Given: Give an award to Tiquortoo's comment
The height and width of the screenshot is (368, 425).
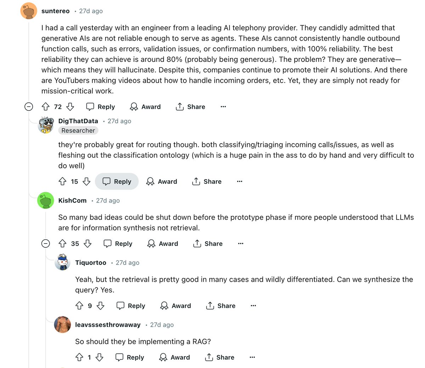Looking at the screenshot, I should coord(175,306).
